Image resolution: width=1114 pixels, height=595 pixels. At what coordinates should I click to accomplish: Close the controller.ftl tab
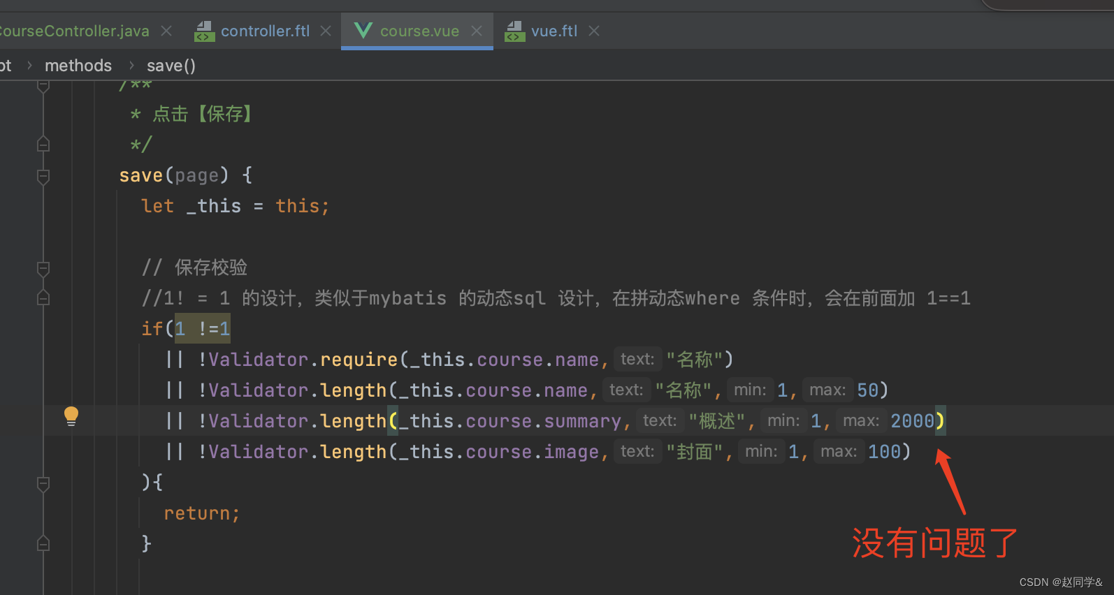point(326,31)
